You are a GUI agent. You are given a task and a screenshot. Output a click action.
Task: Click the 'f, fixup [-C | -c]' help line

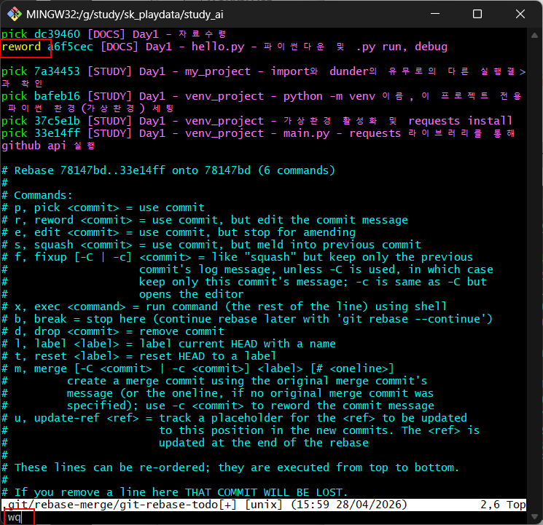pyautogui.click(x=237, y=257)
